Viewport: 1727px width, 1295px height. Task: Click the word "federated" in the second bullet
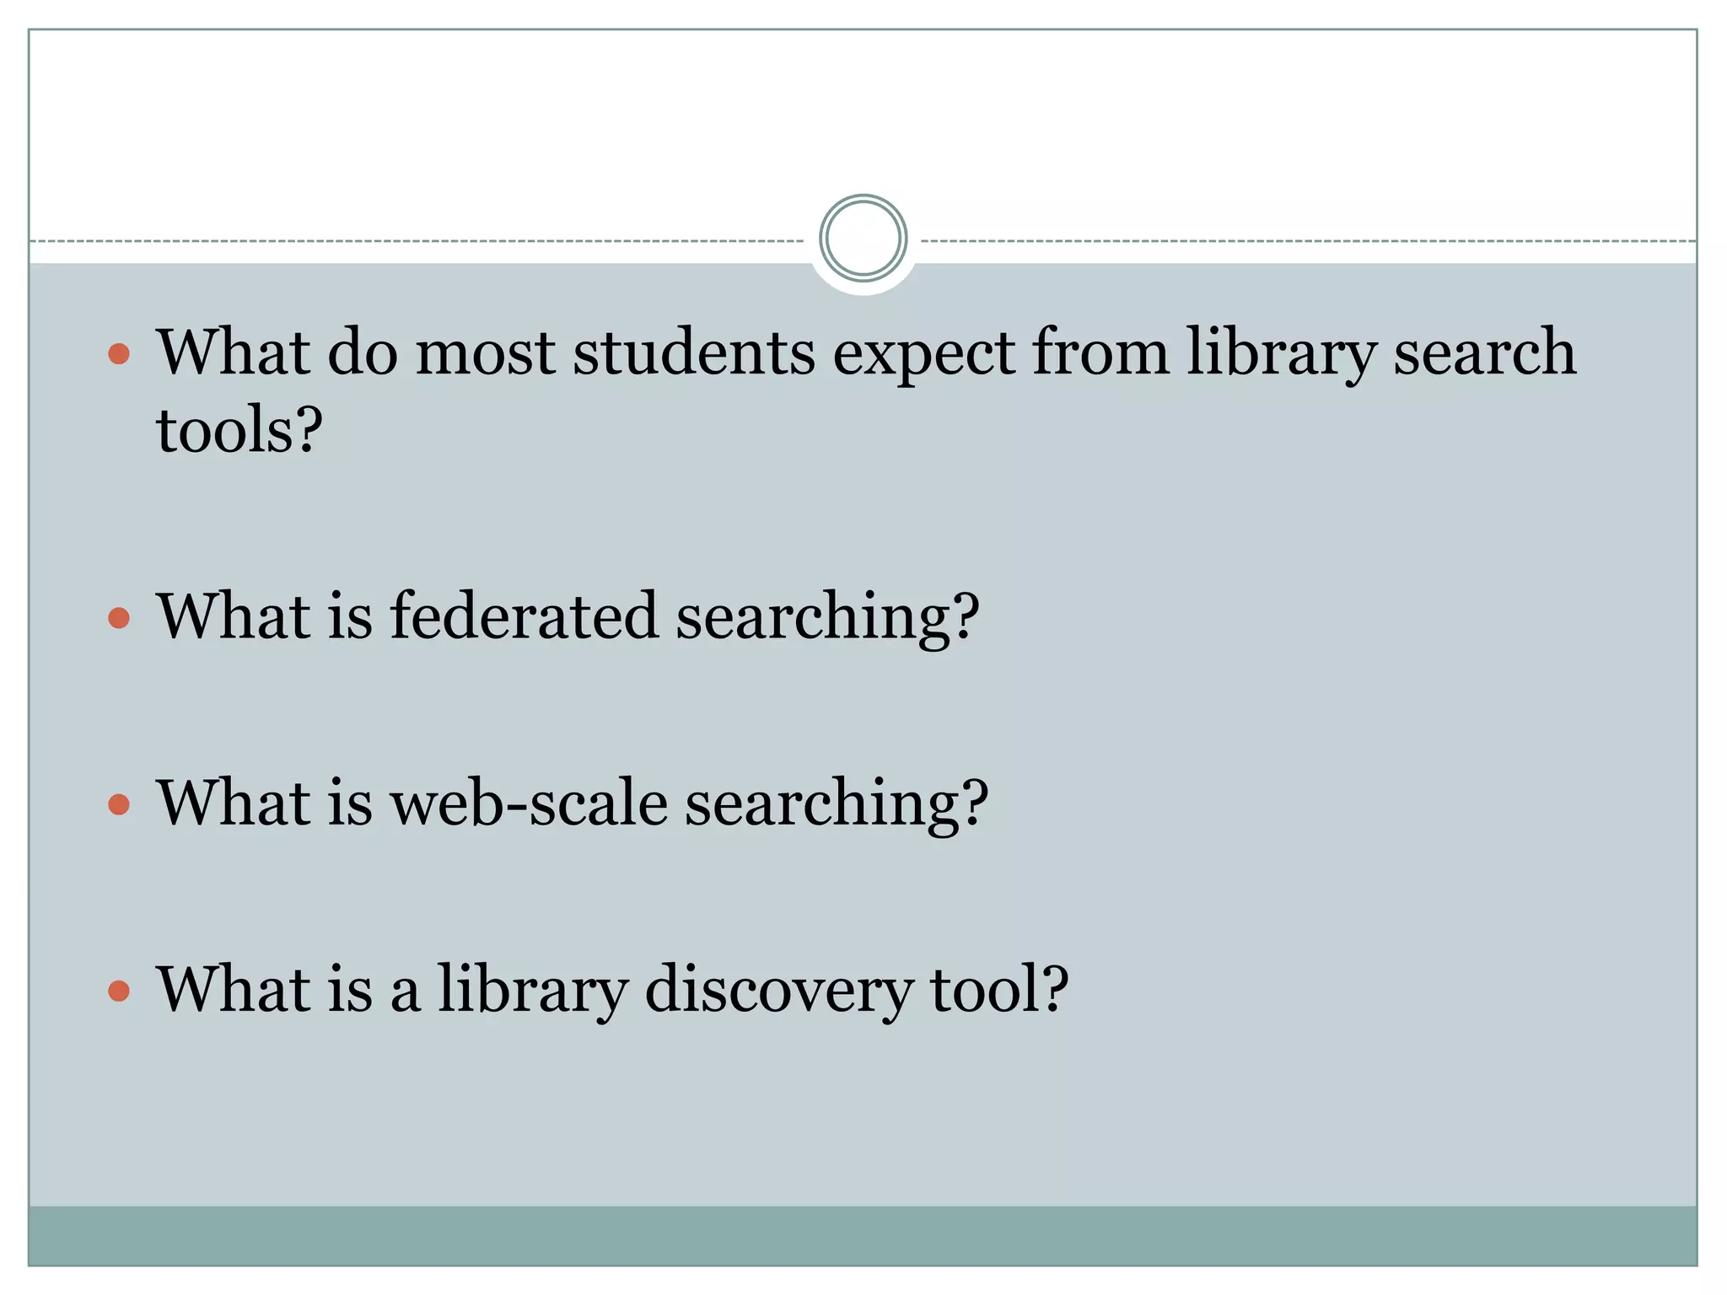[x=523, y=616]
